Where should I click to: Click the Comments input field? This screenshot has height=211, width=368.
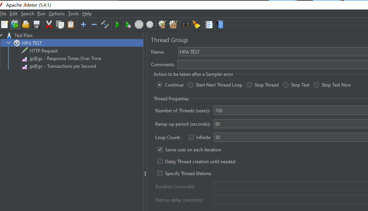pyautogui.click(x=273, y=64)
